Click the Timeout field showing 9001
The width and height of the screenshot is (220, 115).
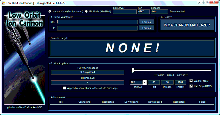pyautogui.click(x=180, y=82)
